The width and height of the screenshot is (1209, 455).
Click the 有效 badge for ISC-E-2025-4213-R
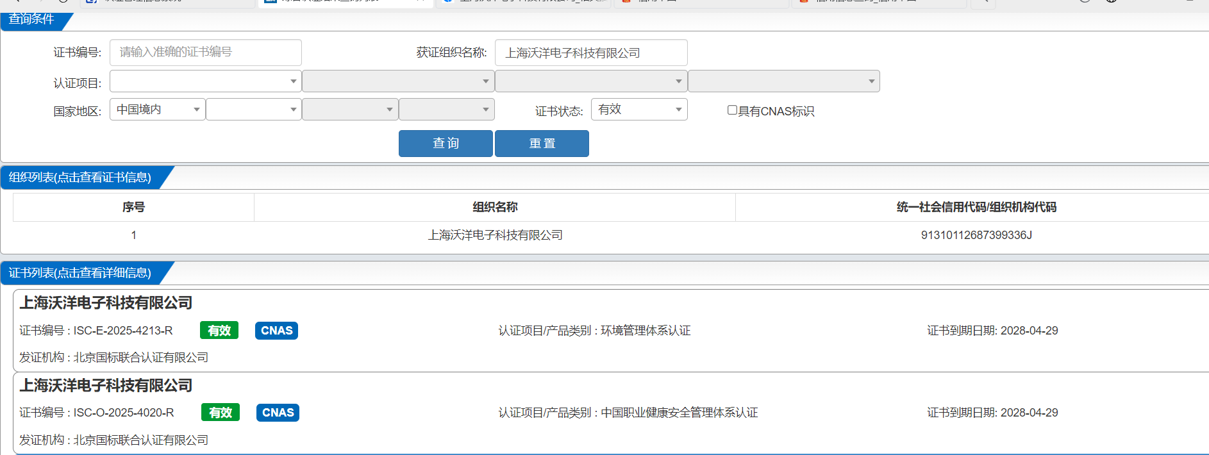tap(219, 331)
